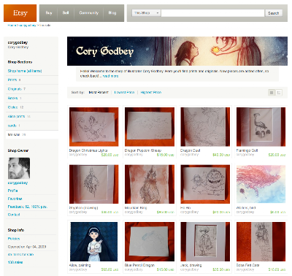
Task: Open the Buy menu in the navigation bar
Action: click(49, 13)
